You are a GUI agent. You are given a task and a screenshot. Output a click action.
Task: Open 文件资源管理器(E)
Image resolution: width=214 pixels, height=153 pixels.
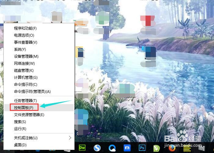pos(39,115)
